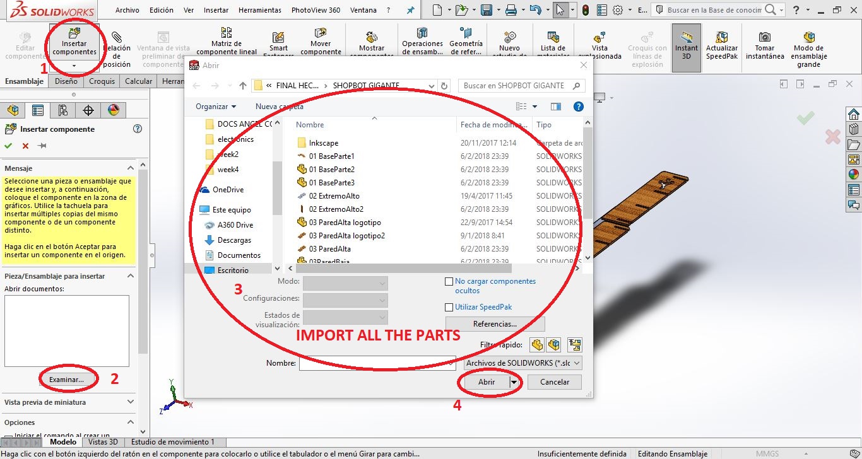Click Nueva carpeta in the dialog
Screen dimensions: 862x459
point(280,107)
